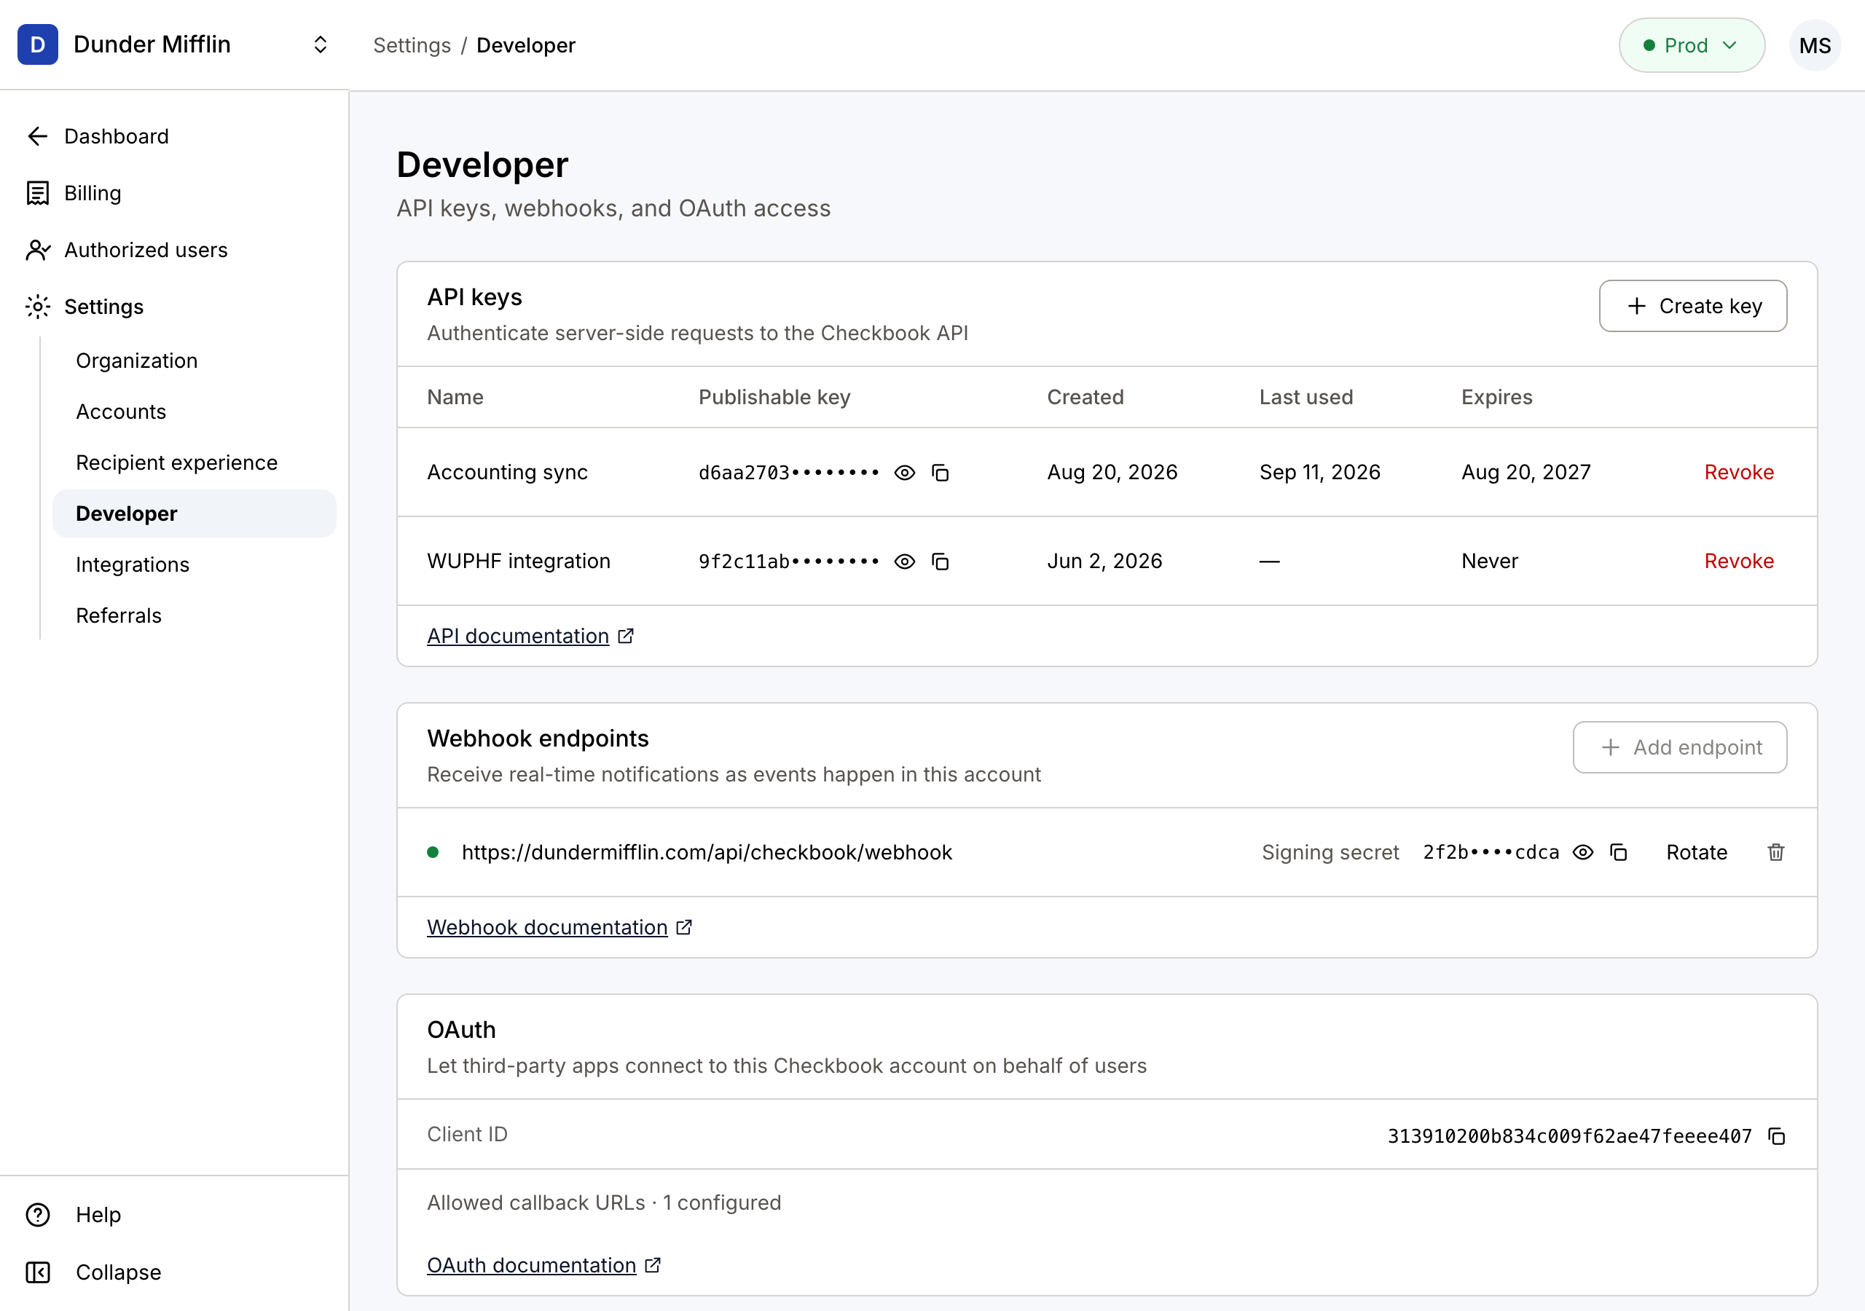1865x1311 pixels.
Task: Copy the WUPHF integration publishable key
Action: 940,562
